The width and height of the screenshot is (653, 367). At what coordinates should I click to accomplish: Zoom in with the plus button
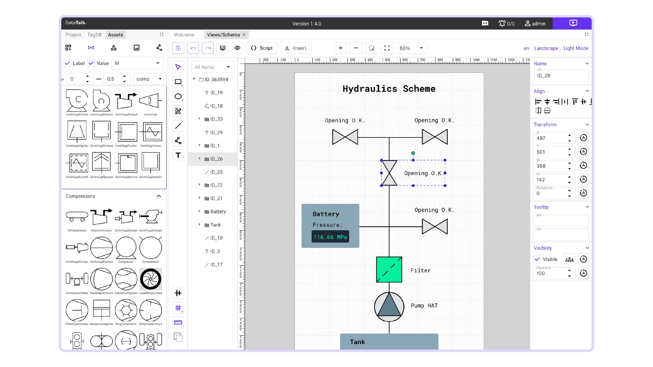coord(341,48)
